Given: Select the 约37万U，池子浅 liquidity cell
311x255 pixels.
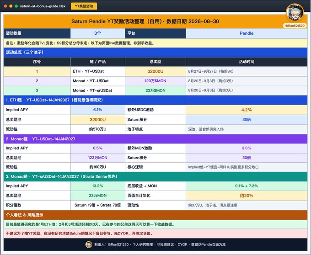Looking at the screenshot, I should (247, 205).
